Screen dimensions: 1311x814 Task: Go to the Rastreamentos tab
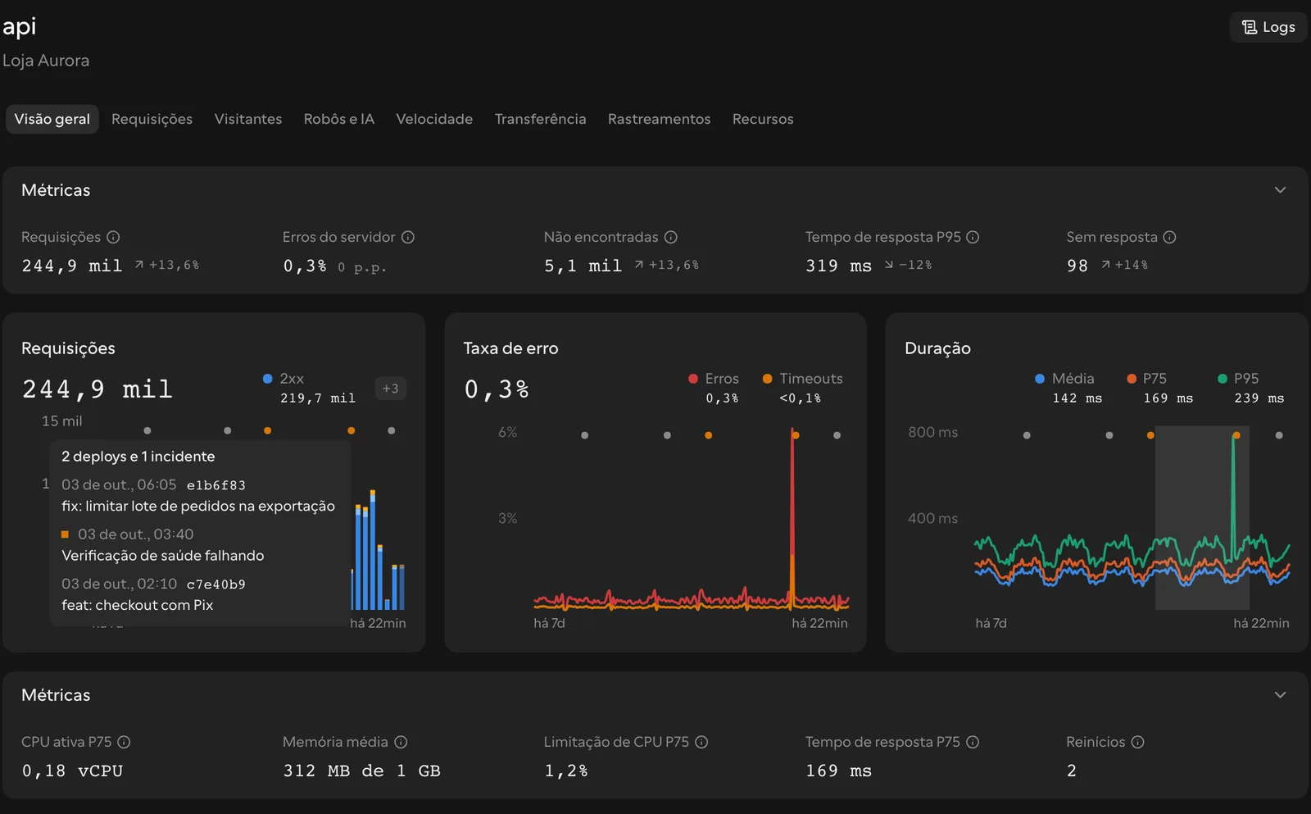pos(659,119)
